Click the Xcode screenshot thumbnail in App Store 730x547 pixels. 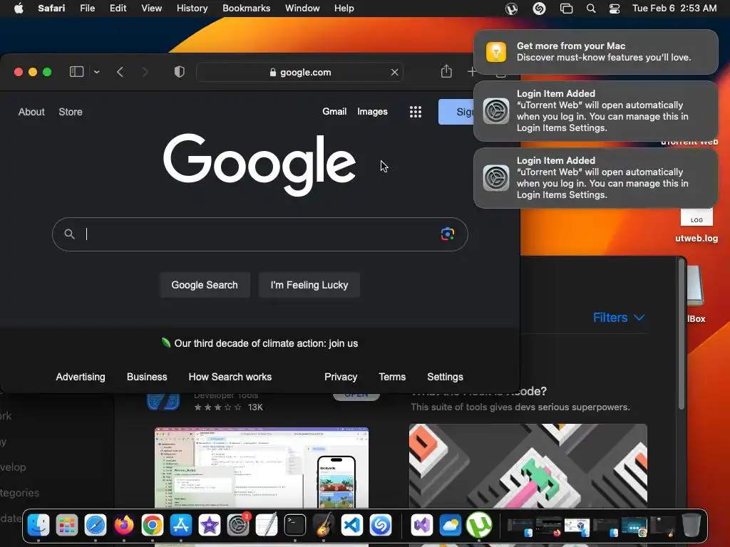tap(262, 467)
